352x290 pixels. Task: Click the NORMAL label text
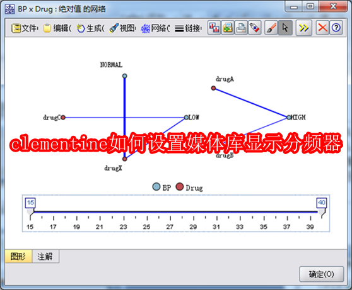[111, 65]
